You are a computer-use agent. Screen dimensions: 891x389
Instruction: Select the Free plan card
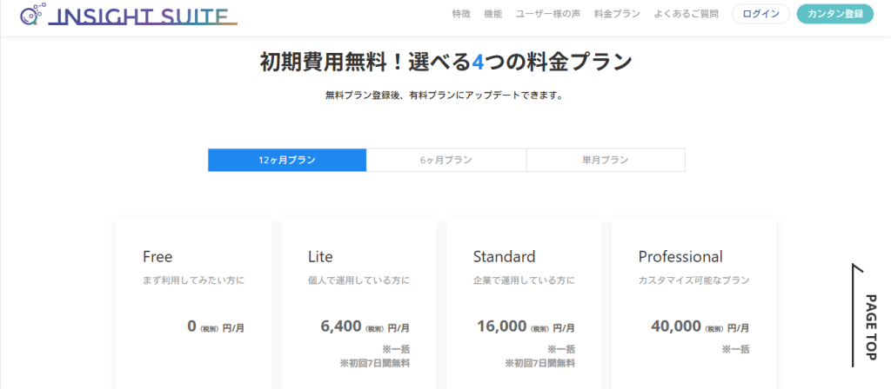coord(193,304)
